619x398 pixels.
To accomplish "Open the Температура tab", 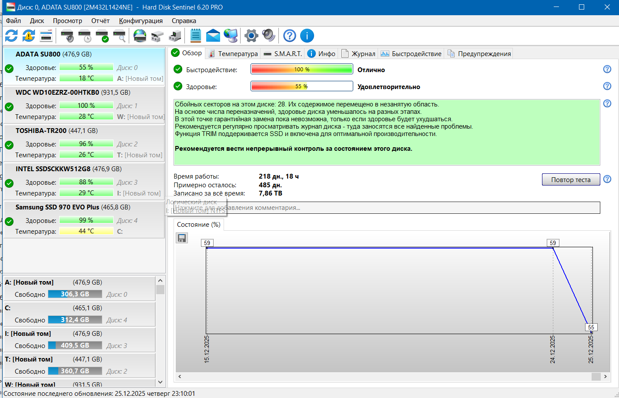I will pyautogui.click(x=233, y=53).
